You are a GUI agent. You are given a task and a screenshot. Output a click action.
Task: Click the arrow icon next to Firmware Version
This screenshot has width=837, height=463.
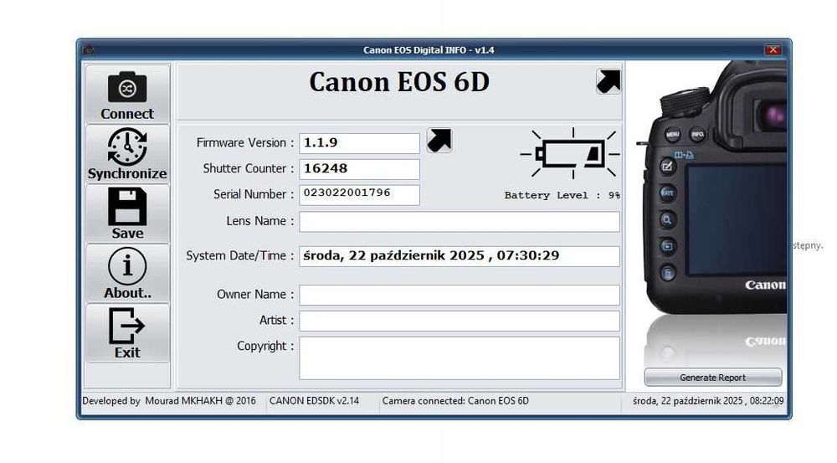click(439, 141)
